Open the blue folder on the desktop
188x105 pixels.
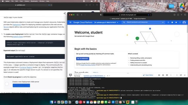171,6
